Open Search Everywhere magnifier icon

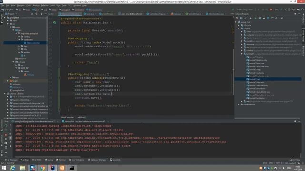click(x=303, y=9)
